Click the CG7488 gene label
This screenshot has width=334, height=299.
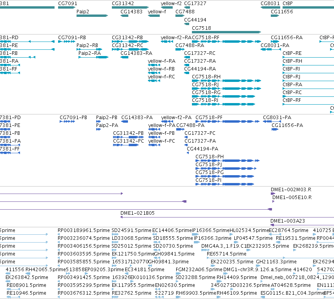point(185,11)
